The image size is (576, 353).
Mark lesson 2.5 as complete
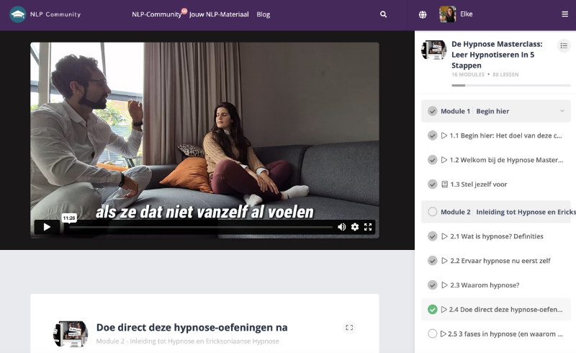pos(433,334)
